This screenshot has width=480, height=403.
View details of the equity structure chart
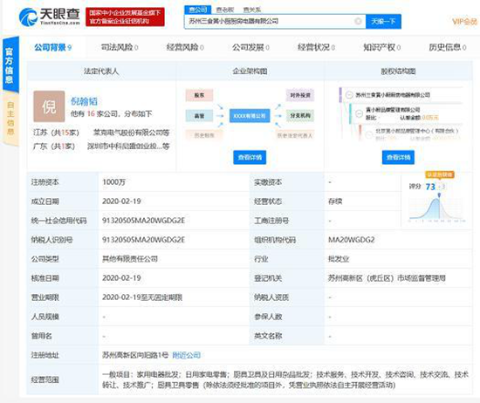click(x=398, y=157)
